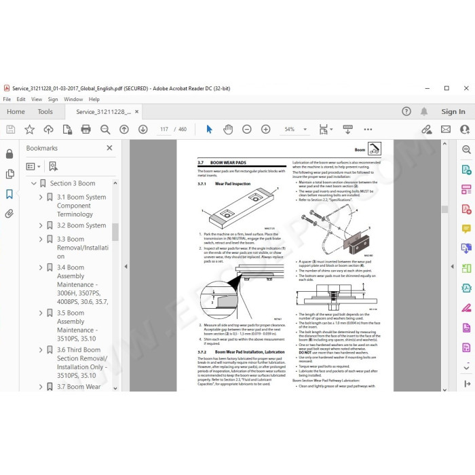Open Export PDF tool in right pane

coord(466,170)
